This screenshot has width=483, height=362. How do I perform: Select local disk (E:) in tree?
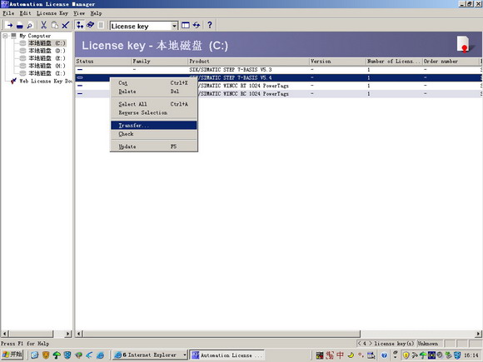47,58
